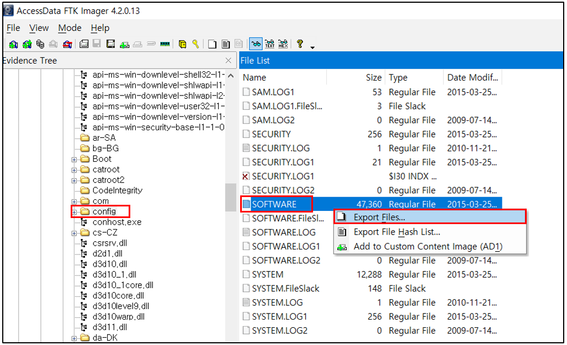Select the ar-SA folder in tree
567x345 pixels.
104,138
